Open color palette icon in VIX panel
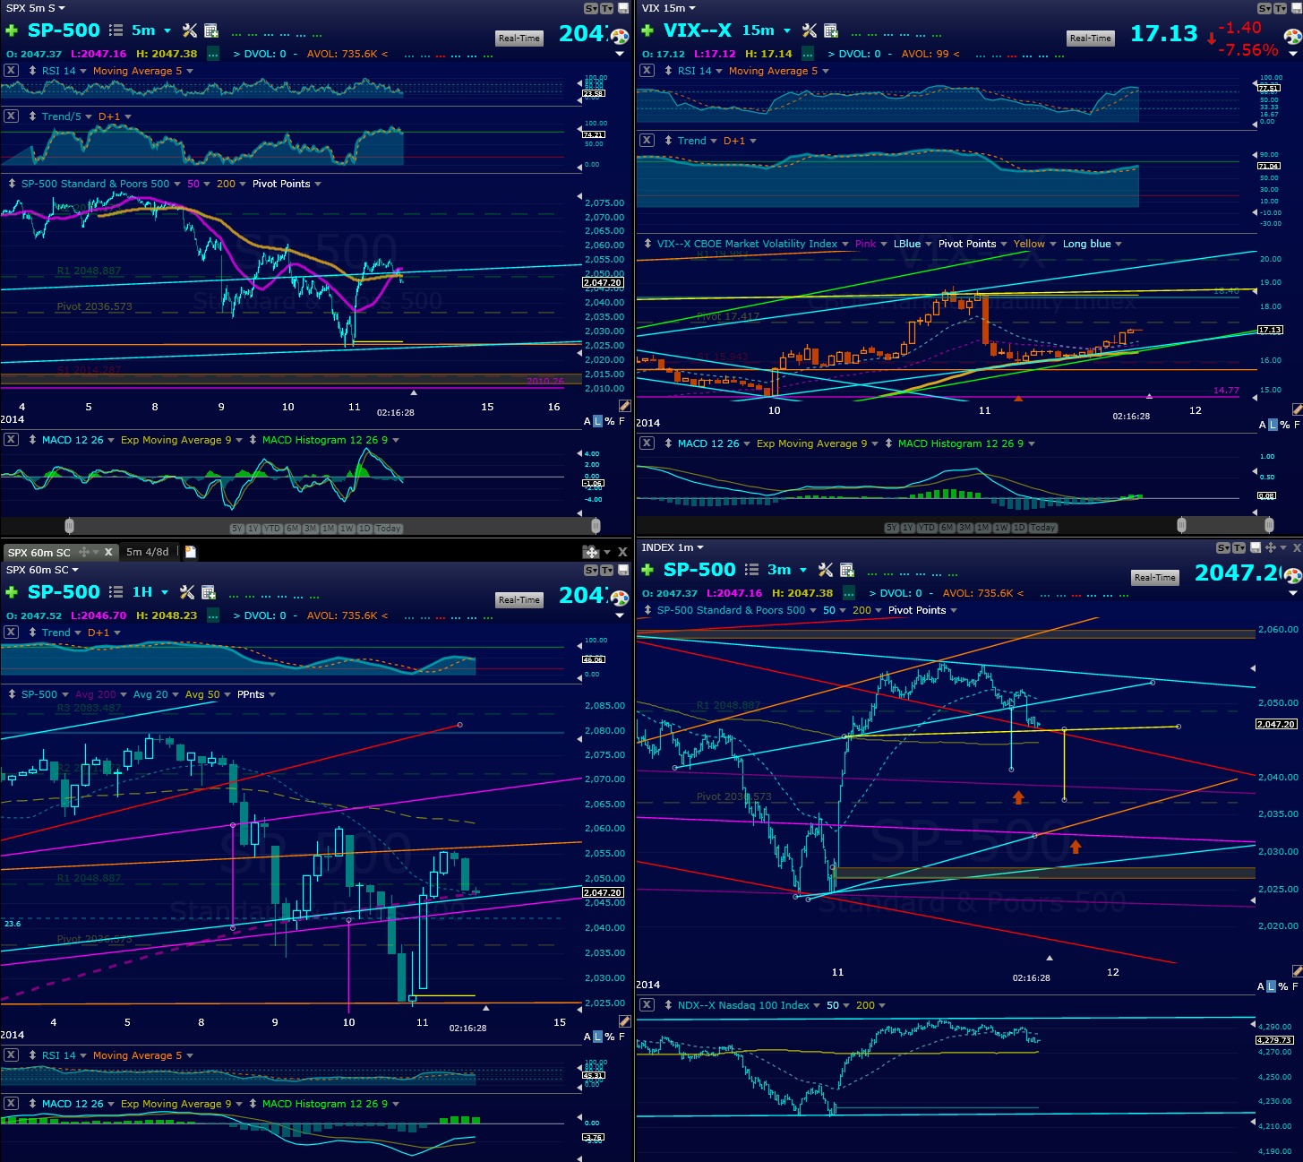The image size is (1303, 1162). pos(1293,37)
